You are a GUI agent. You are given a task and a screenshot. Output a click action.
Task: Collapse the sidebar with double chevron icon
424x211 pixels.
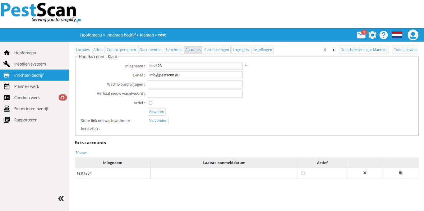tap(61, 199)
